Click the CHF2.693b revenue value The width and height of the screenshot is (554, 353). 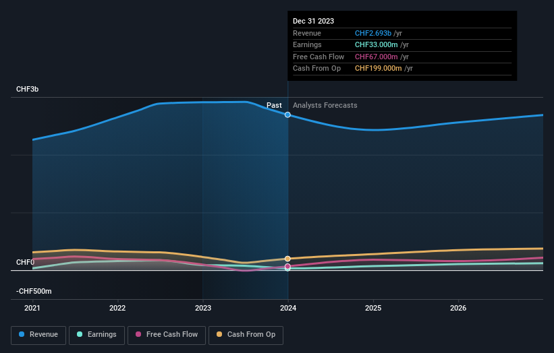[372, 33]
